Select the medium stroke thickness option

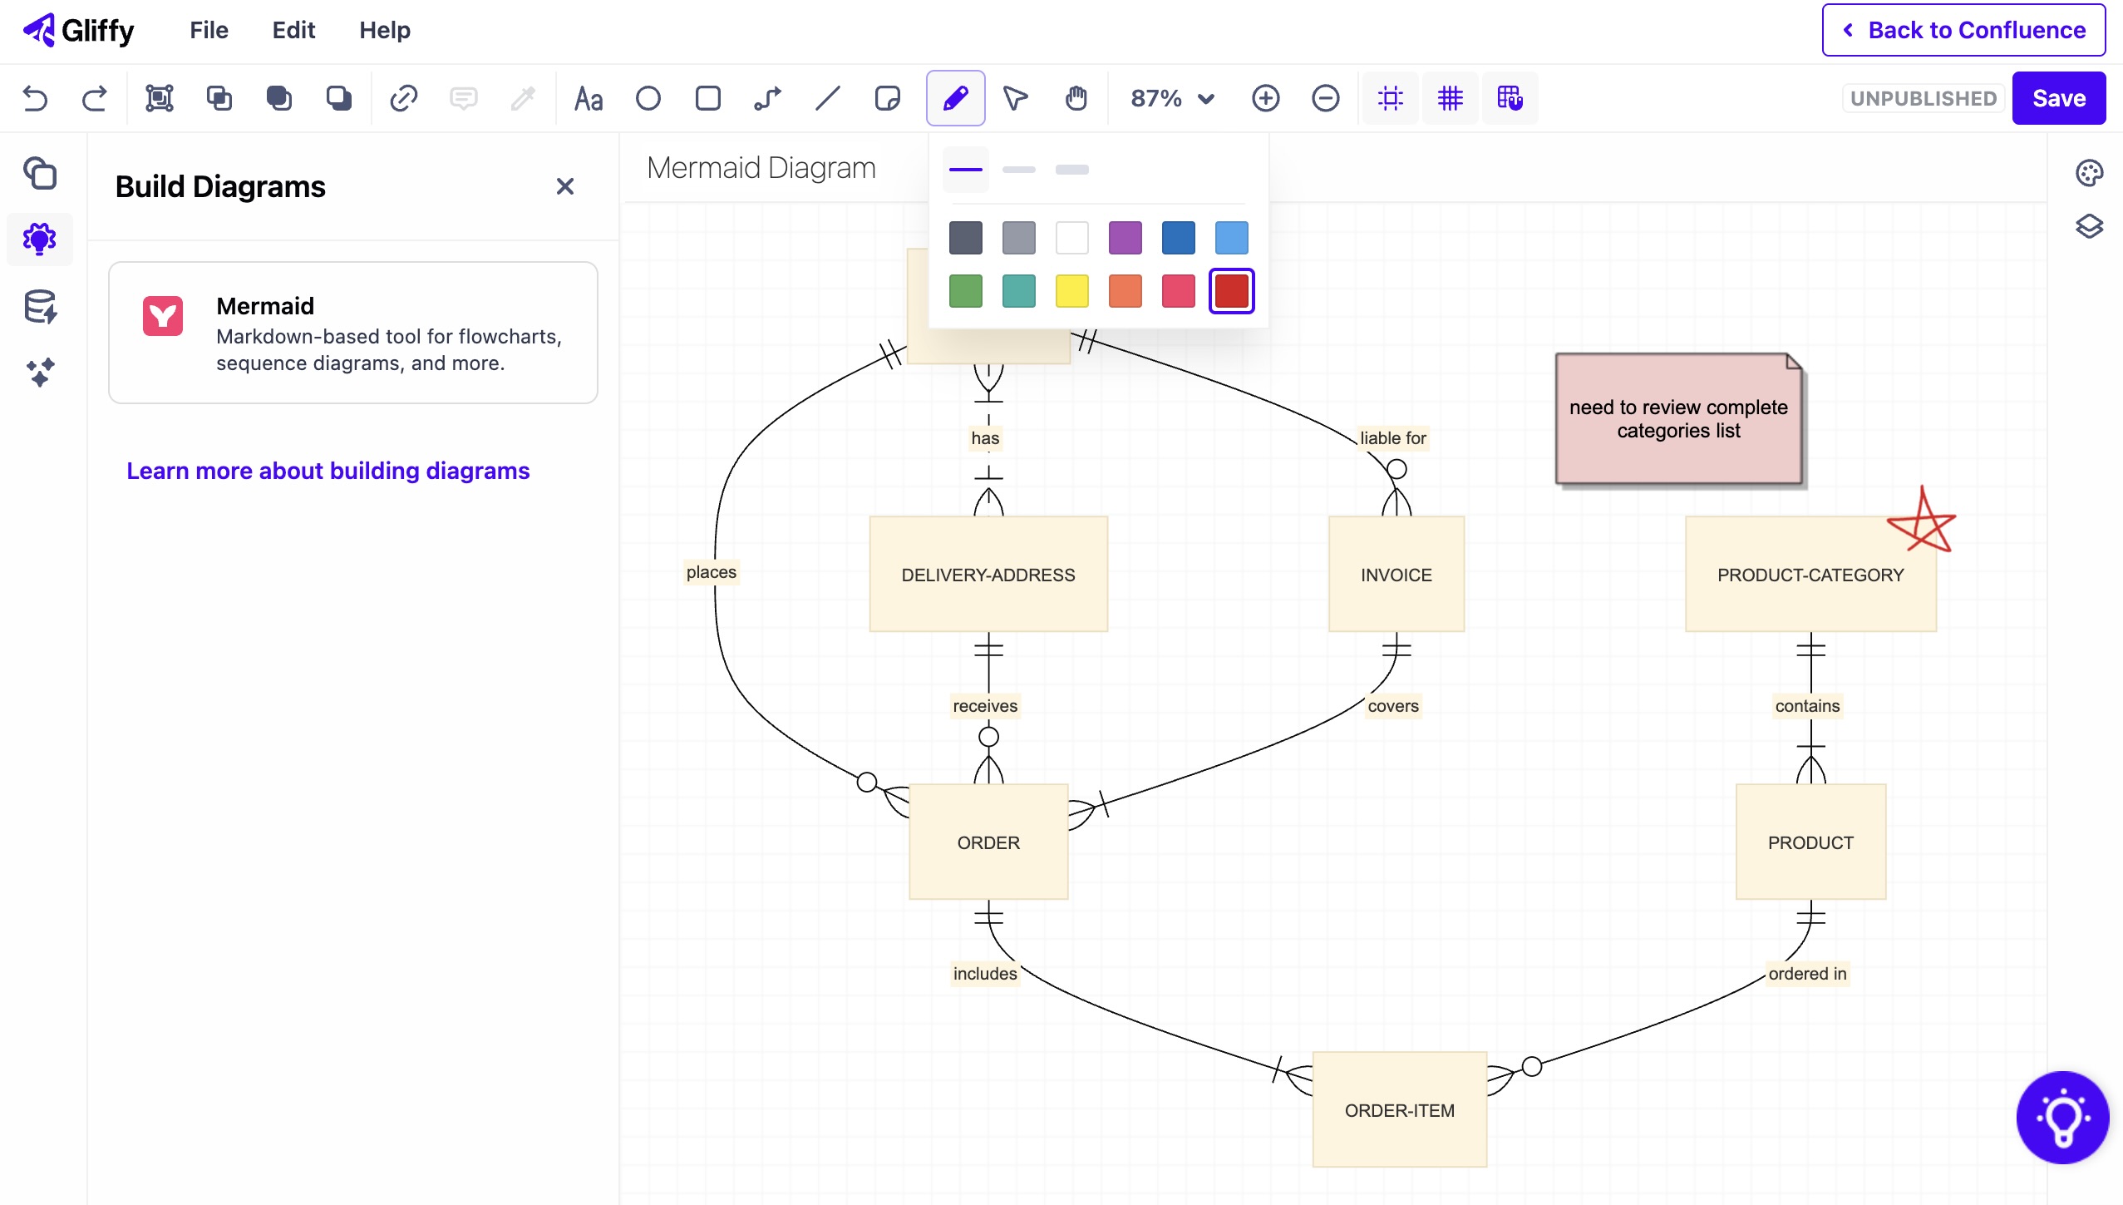1018,170
